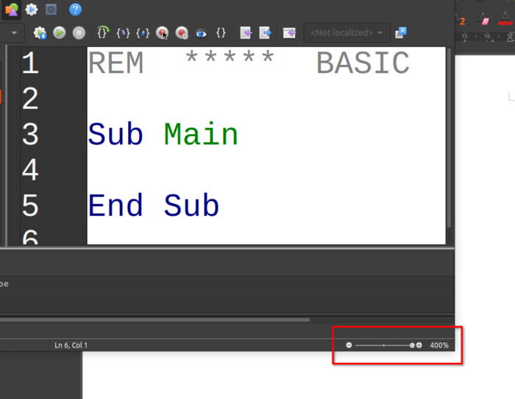
Task: Click the Procedure Step icon
Action: click(103, 32)
